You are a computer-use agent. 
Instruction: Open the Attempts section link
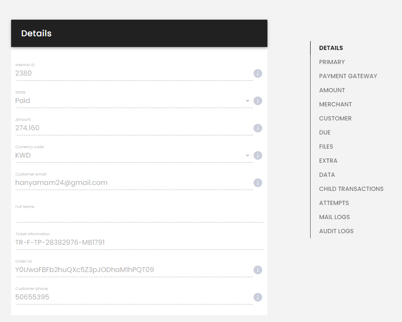tap(334, 203)
